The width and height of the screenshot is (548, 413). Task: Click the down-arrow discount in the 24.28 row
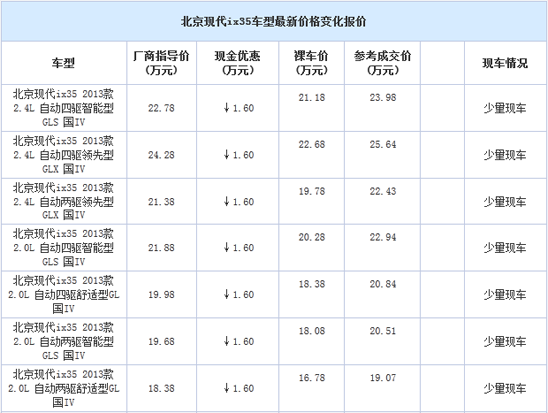[239, 155]
